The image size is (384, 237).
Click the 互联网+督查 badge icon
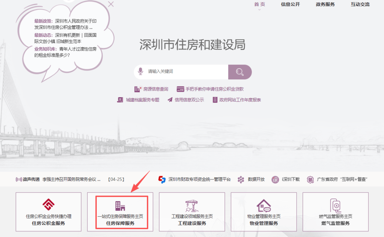click(x=310, y=179)
